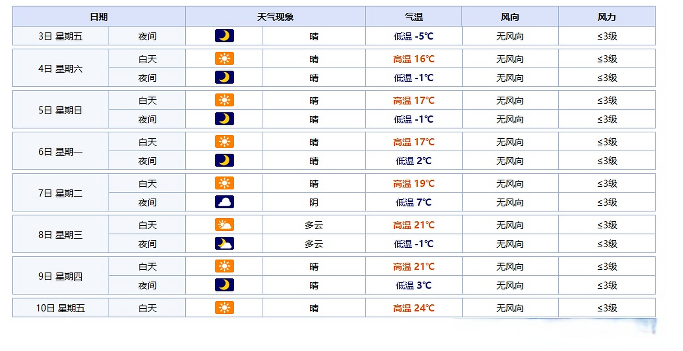Click 白天 label in the 8日 row
This screenshot has height=351, width=683.
(147, 225)
